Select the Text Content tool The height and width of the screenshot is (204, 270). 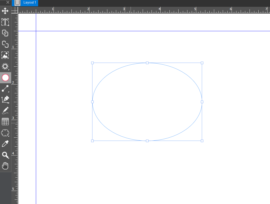point(5,22)
